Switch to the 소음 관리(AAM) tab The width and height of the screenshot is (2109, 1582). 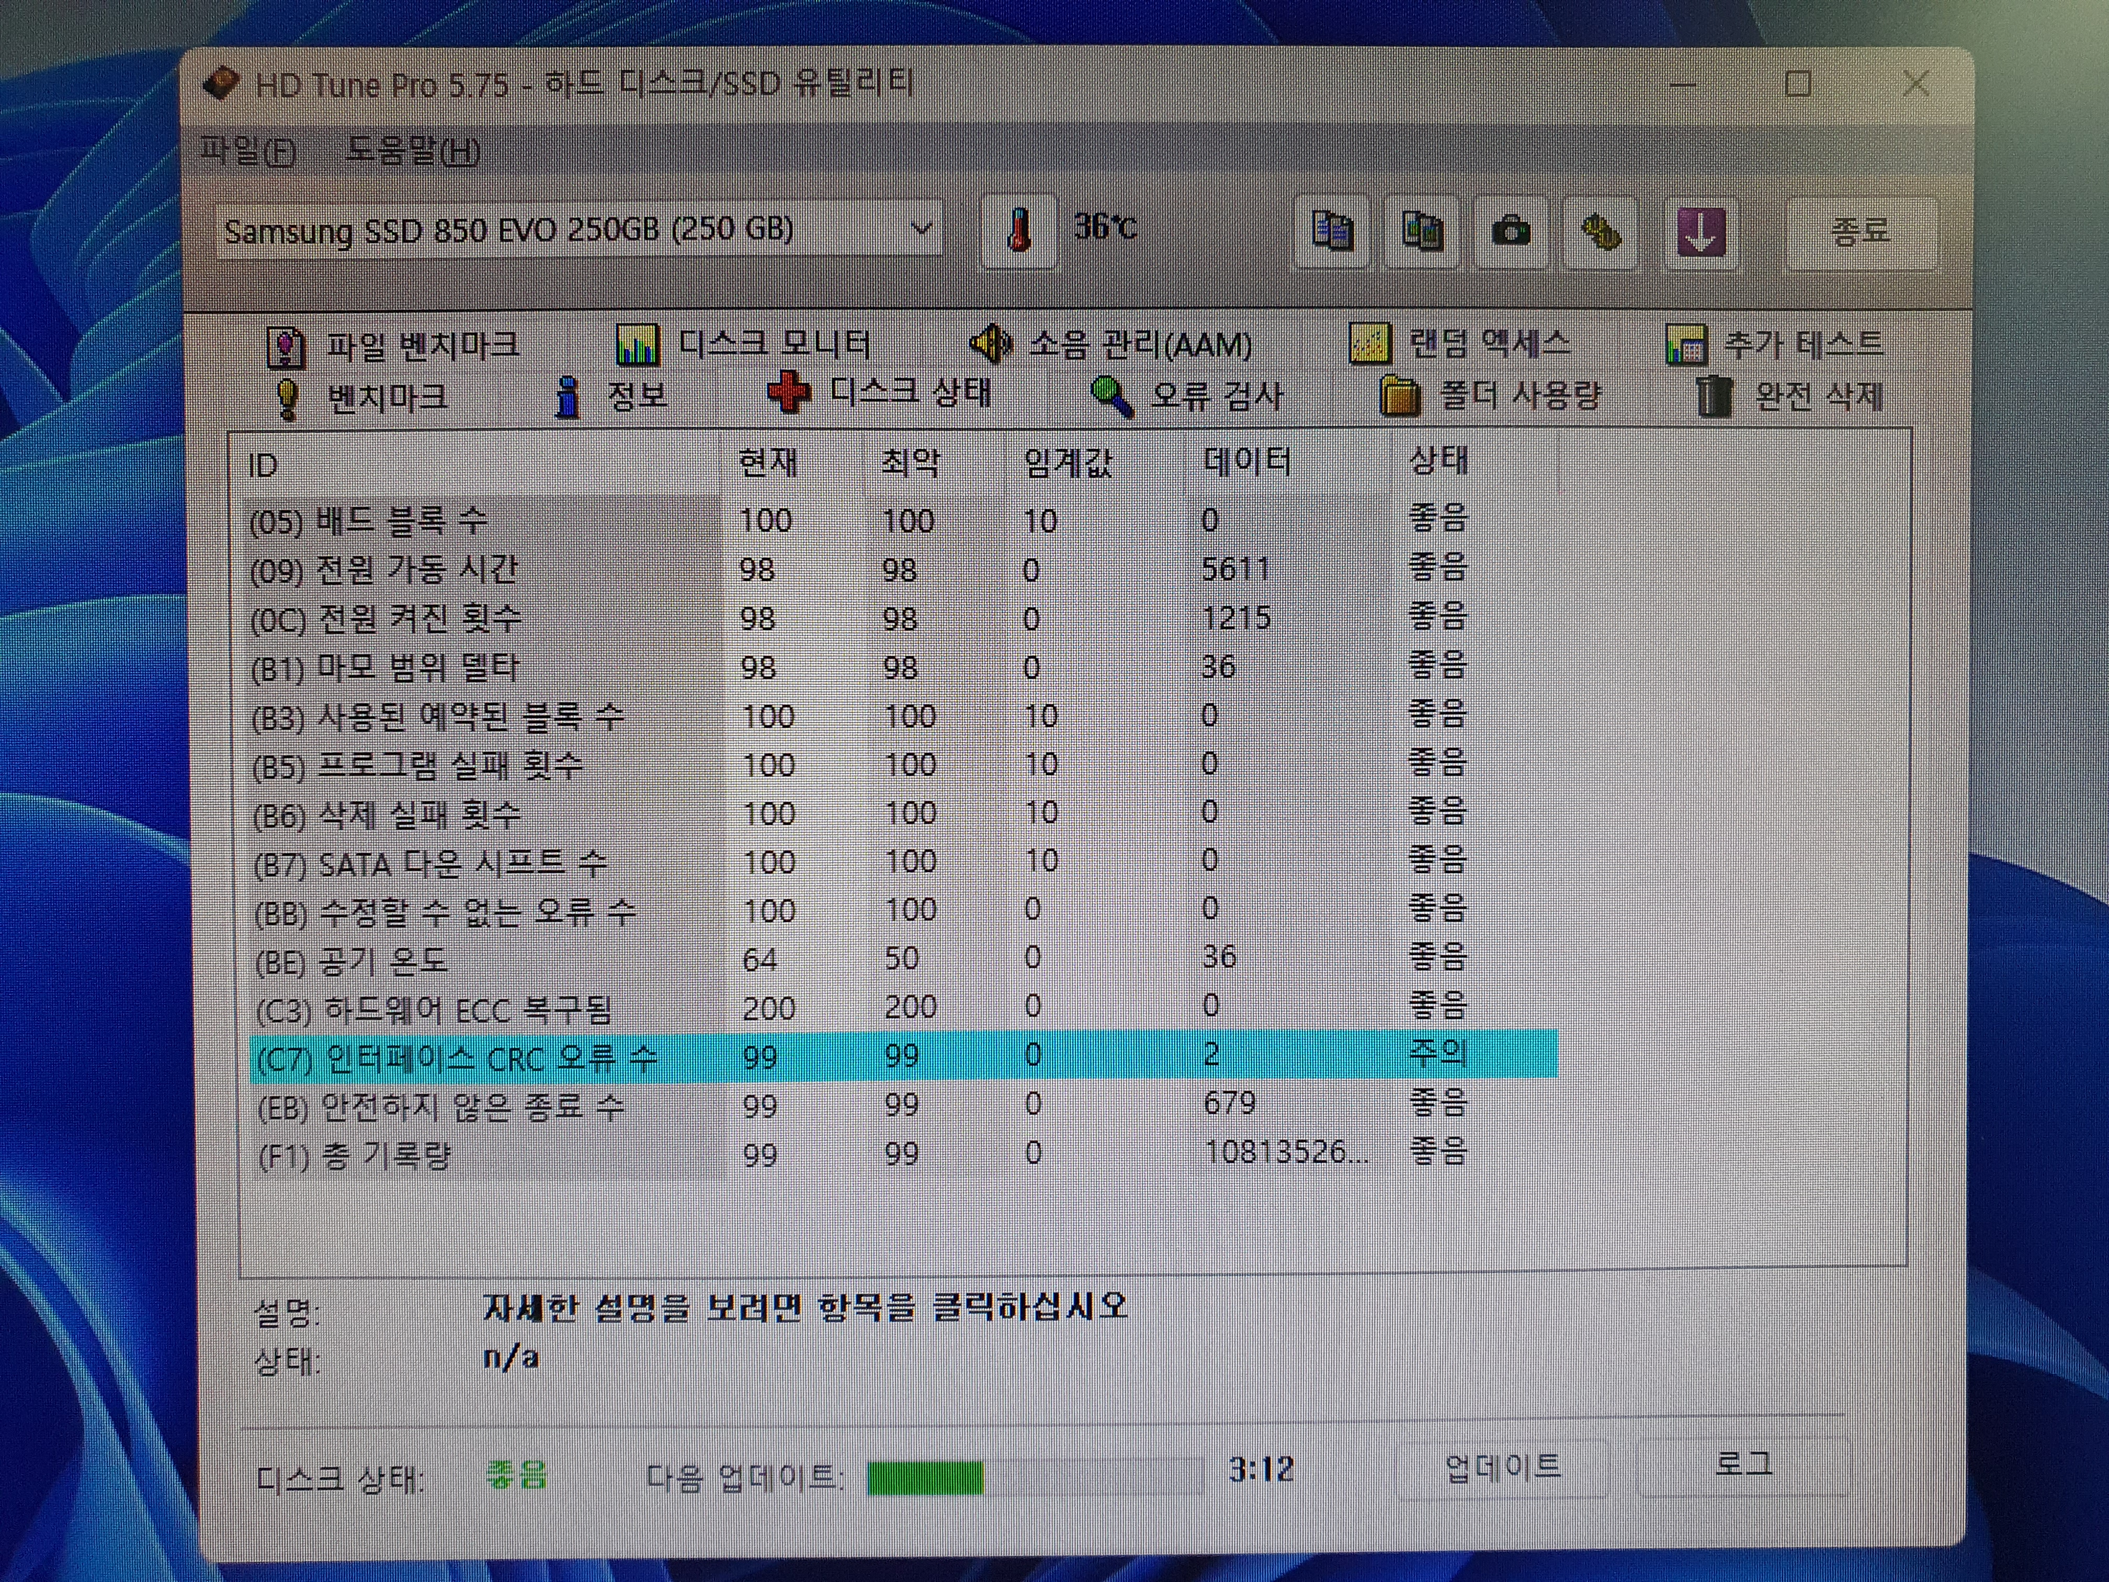(1111, 344)
